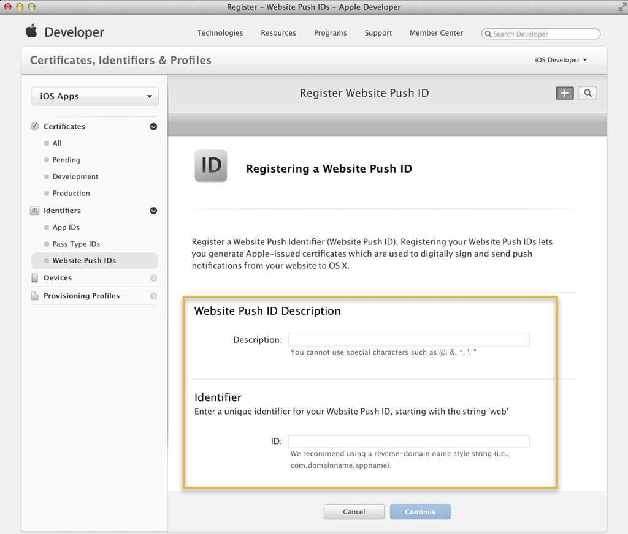The image size is (628, 534).
Task: Click the Continue button
Action: click(420, 511)
